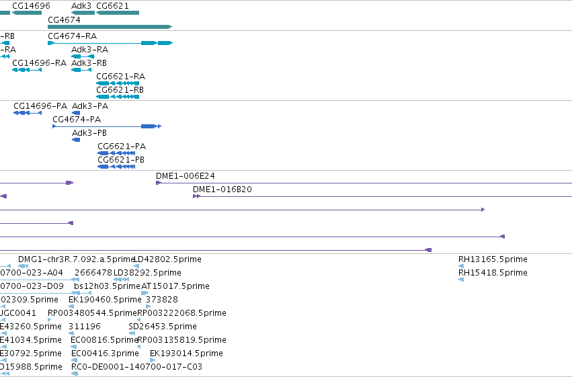Click the RP003135819.5prime EST label
Screen dimensions: 572x377
(x=181, y=340)
